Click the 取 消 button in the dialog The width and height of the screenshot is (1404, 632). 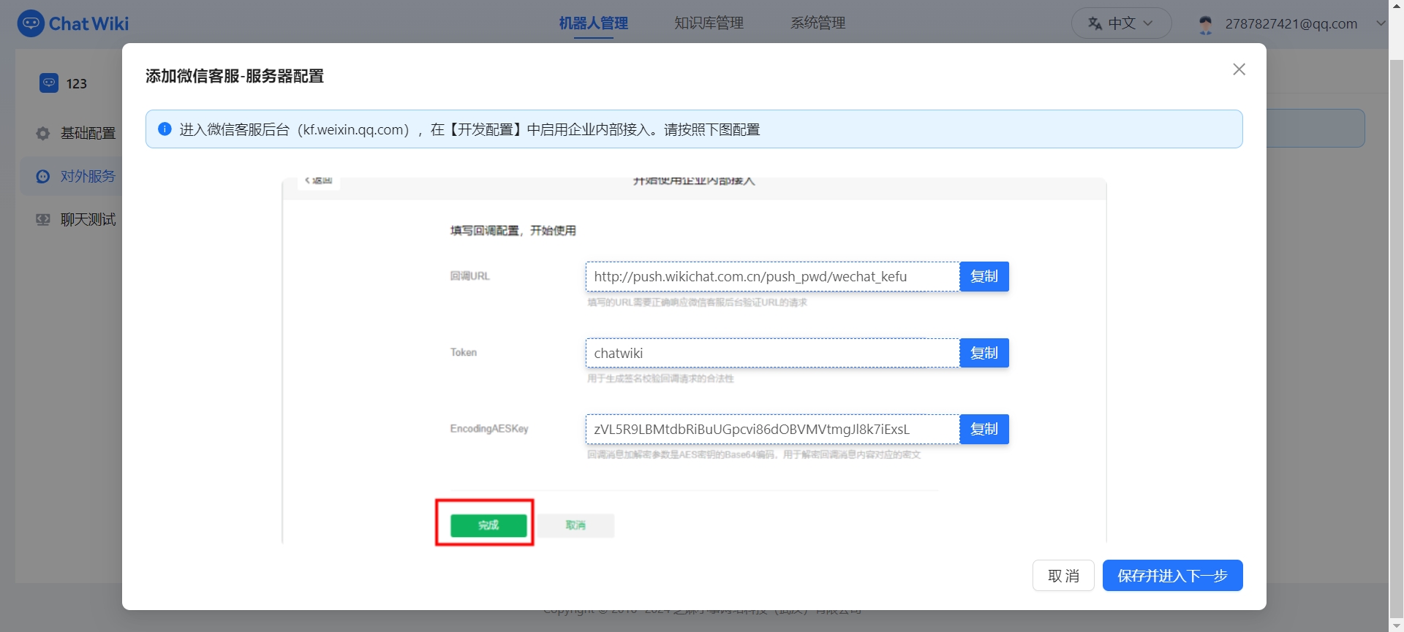1063,576
